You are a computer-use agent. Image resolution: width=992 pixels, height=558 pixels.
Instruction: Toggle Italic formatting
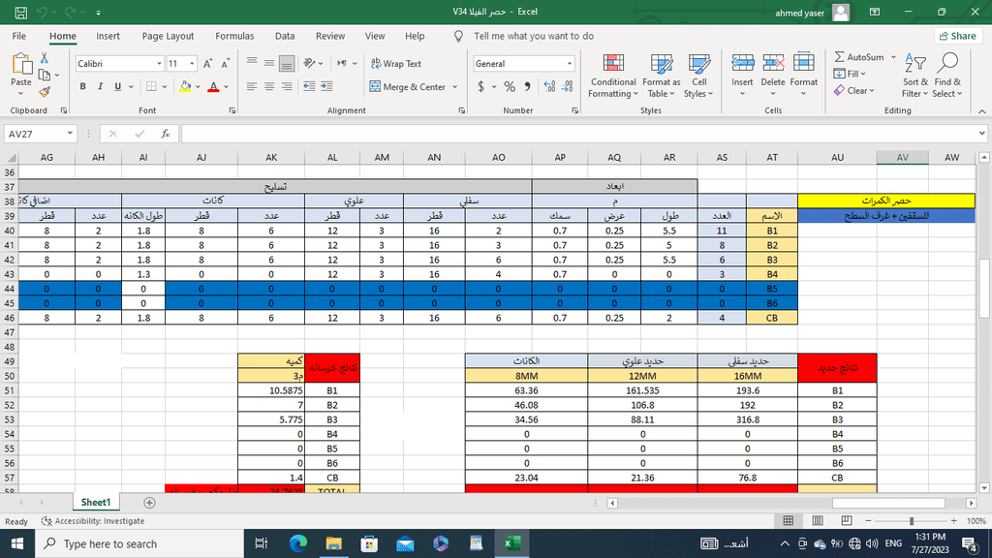pyautogui.click(x=100, y=86)
